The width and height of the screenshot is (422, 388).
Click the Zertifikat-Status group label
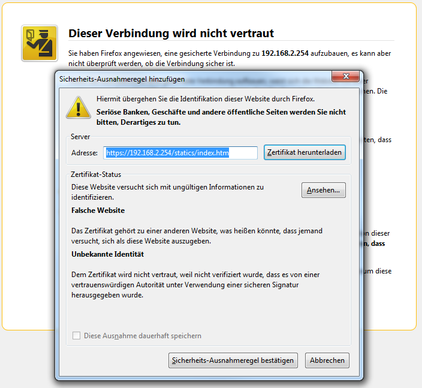(x=96, y=175)
